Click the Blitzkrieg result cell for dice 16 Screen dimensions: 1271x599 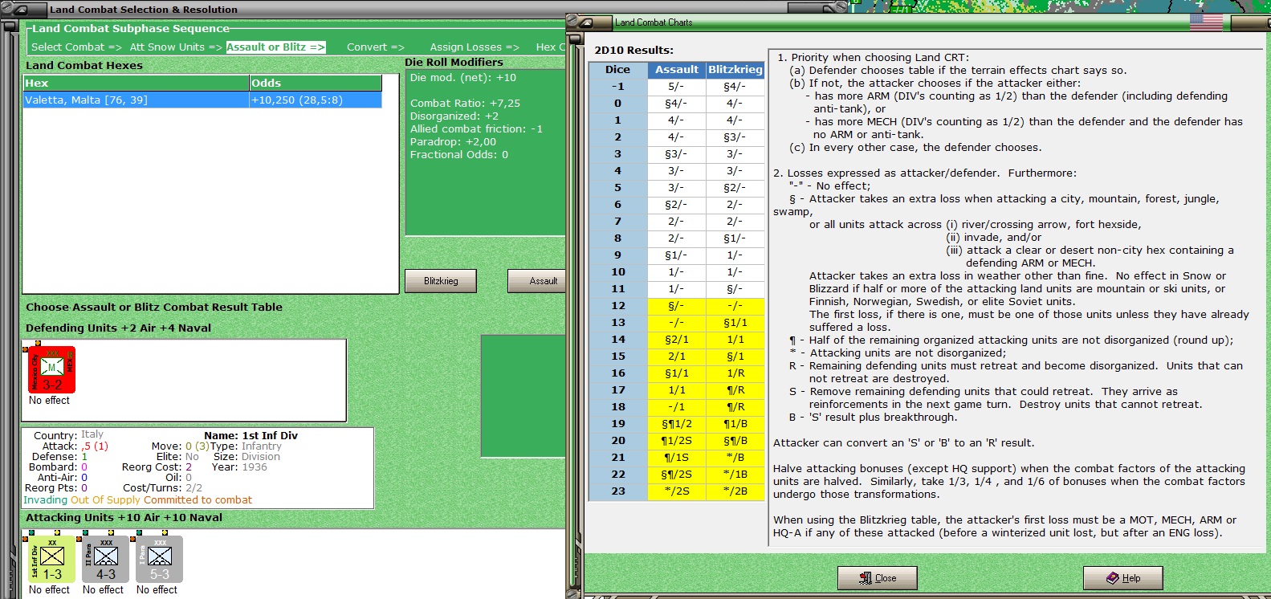point(735,373)
